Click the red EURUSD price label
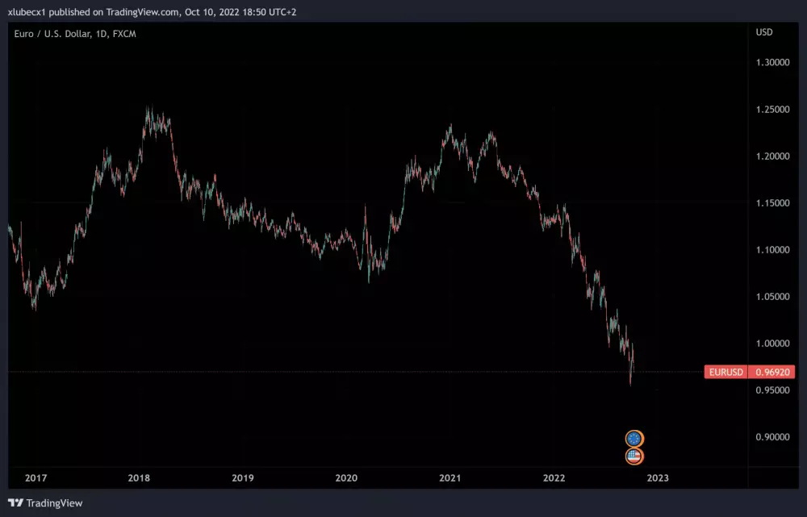807x517 pixels. point(725,372)
